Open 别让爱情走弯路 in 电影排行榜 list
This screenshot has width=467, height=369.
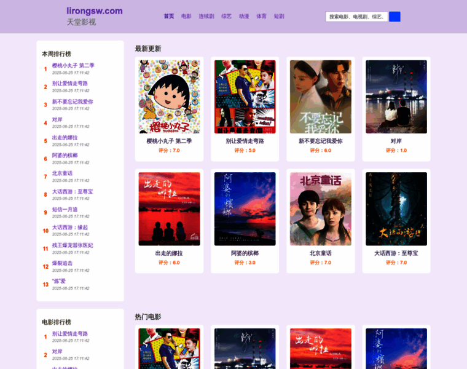tap(70, 333)
